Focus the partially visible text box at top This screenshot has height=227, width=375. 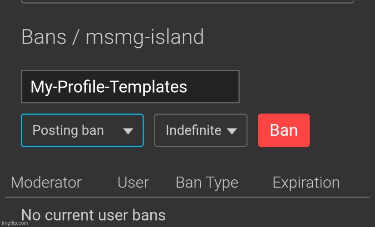(187, 1)
